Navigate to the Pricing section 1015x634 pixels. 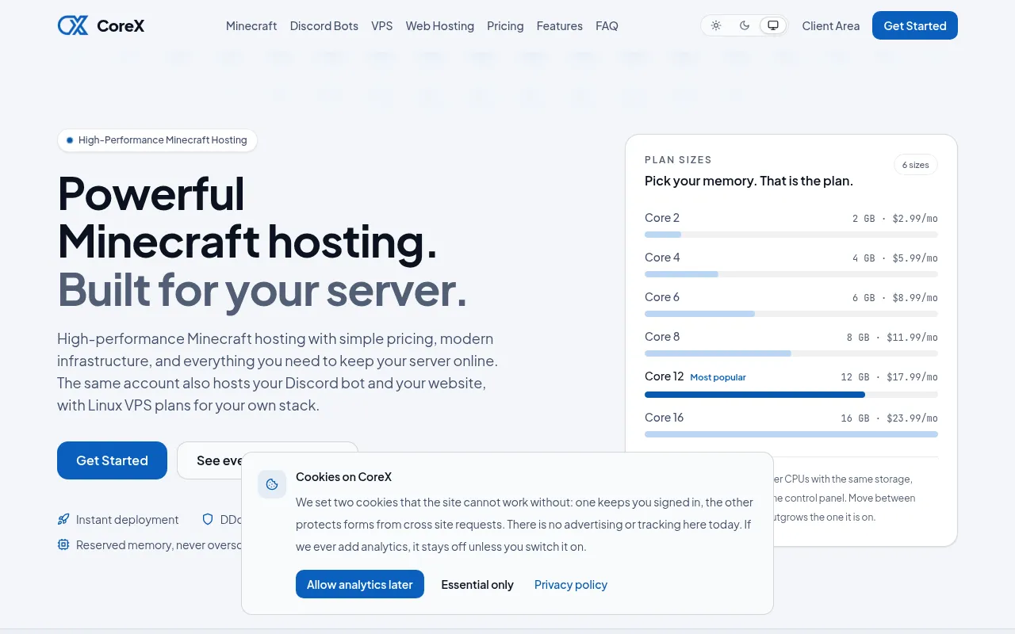tap(505, 25)
